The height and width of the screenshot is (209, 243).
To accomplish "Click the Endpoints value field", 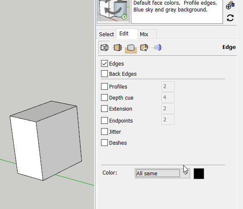I will 168,120.
